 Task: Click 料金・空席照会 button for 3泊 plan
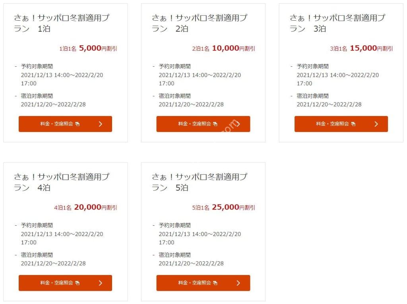click(341, 124)
